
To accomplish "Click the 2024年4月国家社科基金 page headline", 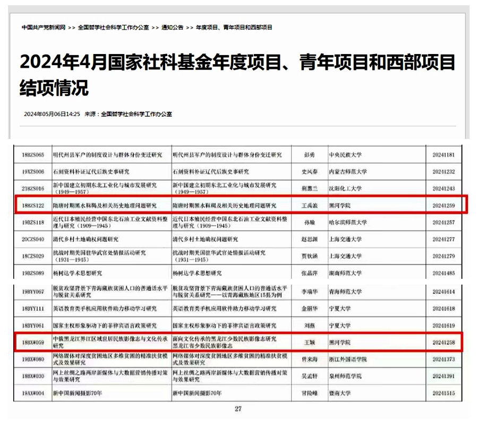I will 237,75.
